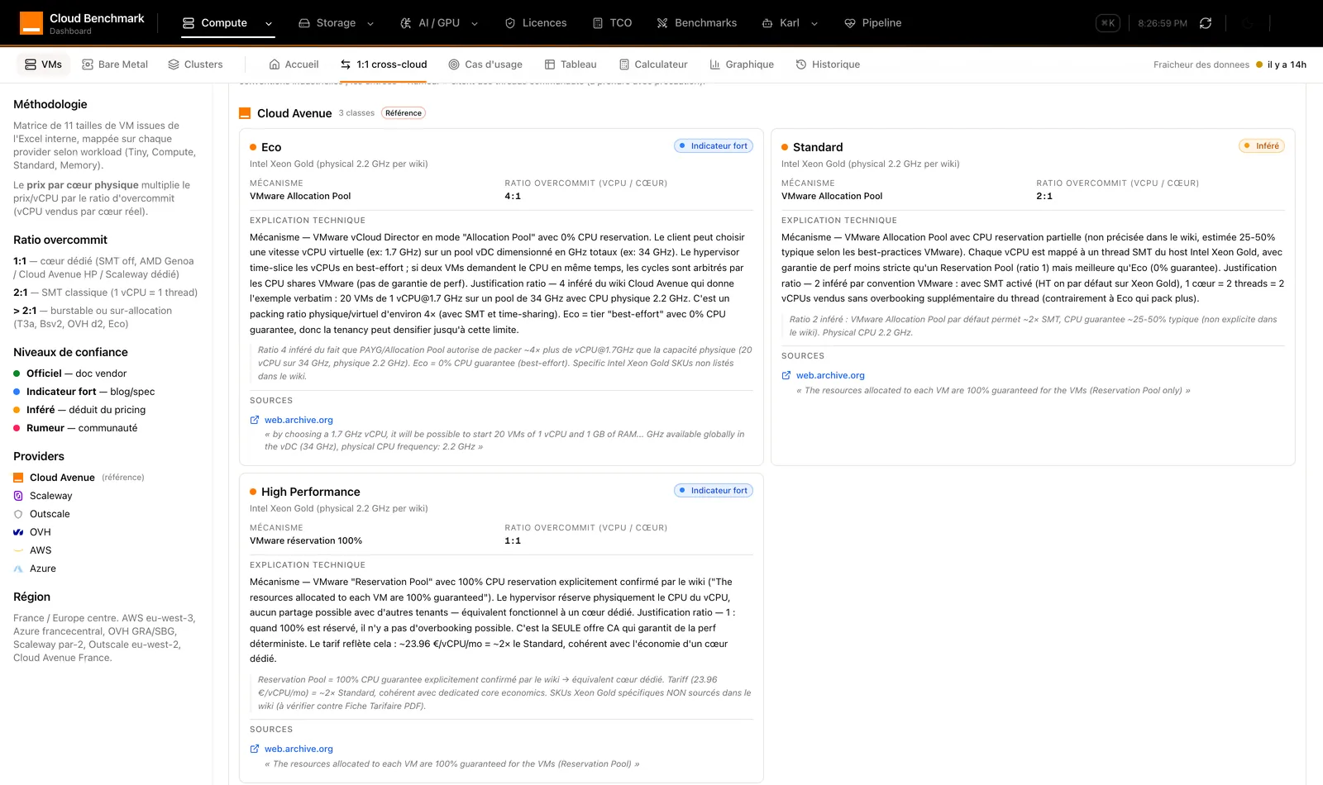Image resolution: width=1323 pixels, height=785 pixels.
Task: Click the Région sidebar heading
Action: pos(31,597)
